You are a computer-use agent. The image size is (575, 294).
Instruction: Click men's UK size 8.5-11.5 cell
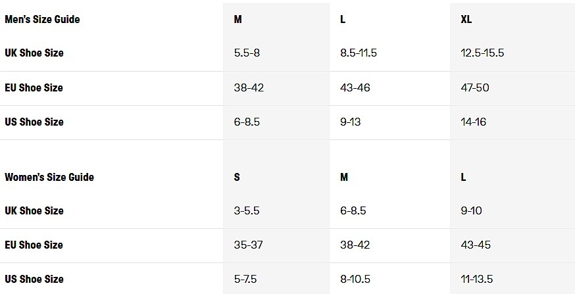click(358, 53)
